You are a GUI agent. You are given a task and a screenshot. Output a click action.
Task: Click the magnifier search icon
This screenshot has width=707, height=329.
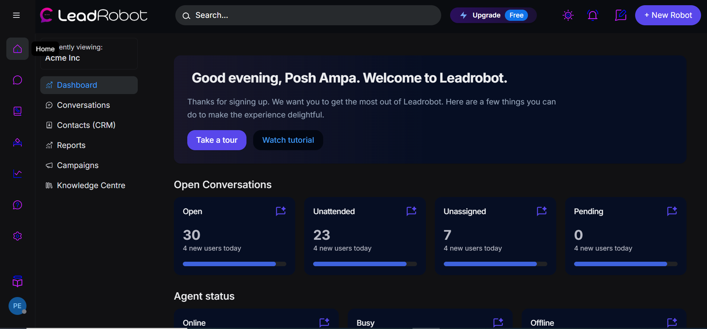186,16
